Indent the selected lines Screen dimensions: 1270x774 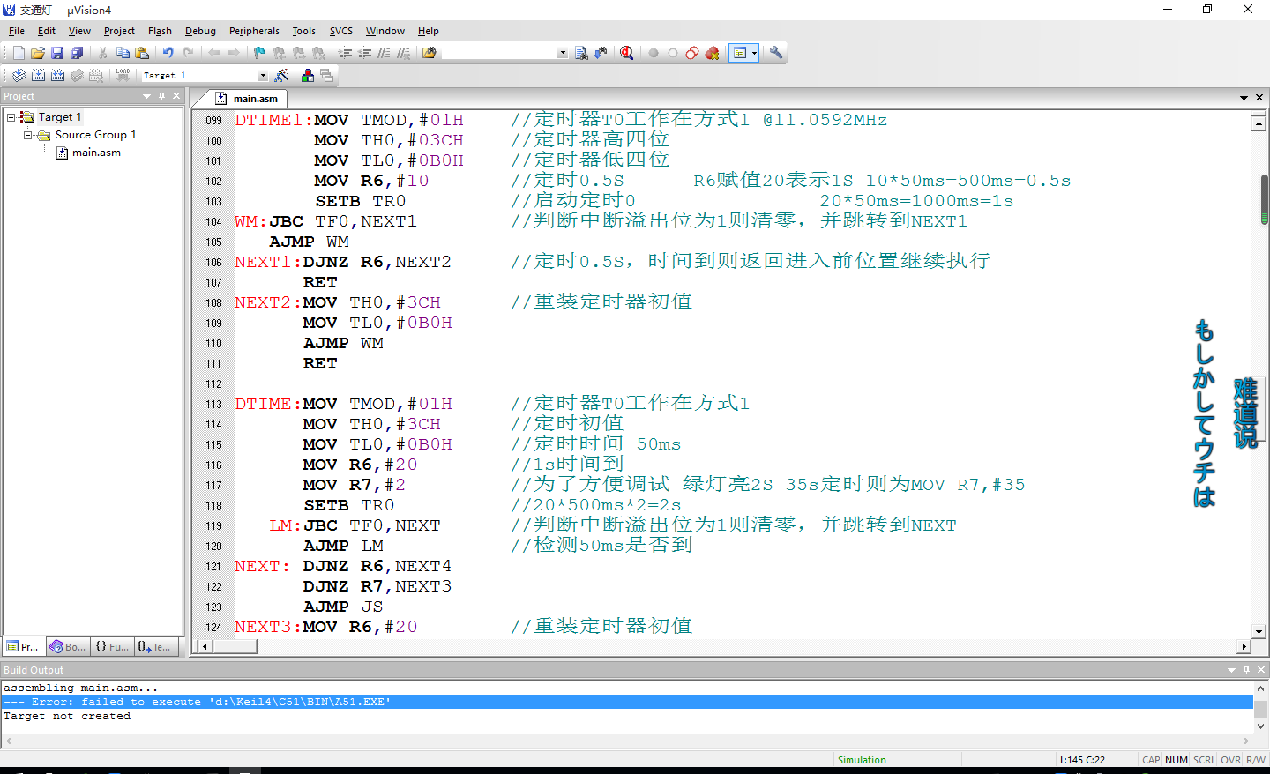point(345,53)
